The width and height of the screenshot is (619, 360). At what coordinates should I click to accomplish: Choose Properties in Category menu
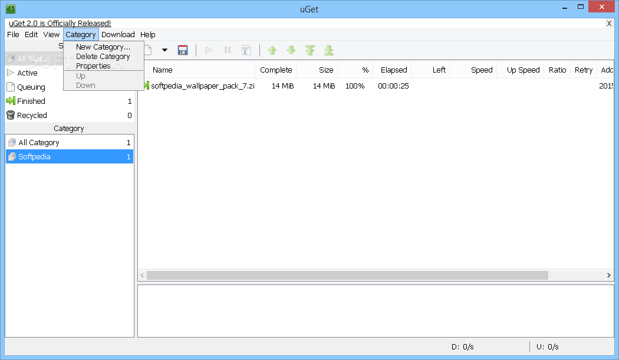[x=103, y=66]
